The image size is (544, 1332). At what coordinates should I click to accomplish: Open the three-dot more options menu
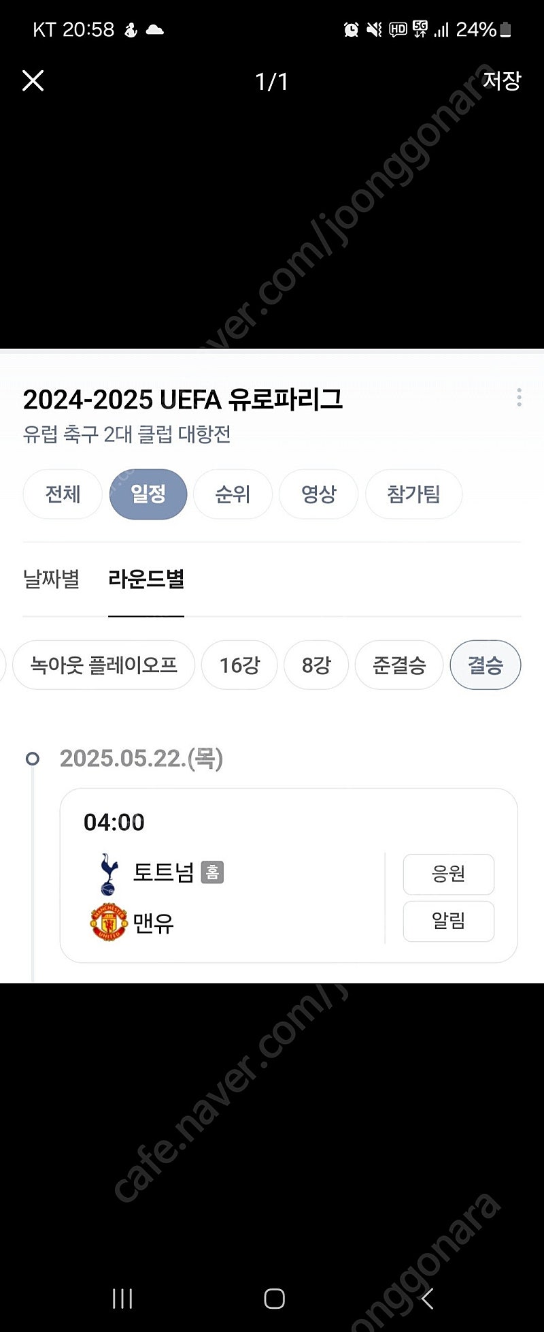coord(519,398)
